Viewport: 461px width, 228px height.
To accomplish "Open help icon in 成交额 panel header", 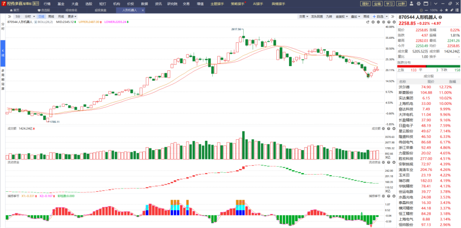I will pos(389,129).
